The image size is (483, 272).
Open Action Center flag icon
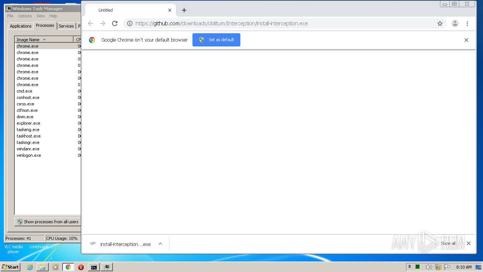(447, 267)
